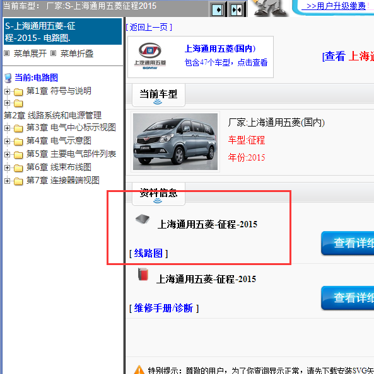Open 第5章 主要电气部件列表 chapter
The height and width of the screenshot is (374, 374).
pyautogui.click(x=71, y=154)
